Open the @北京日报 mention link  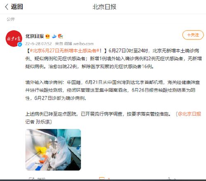pyautogui.click(x=190, y=114)
